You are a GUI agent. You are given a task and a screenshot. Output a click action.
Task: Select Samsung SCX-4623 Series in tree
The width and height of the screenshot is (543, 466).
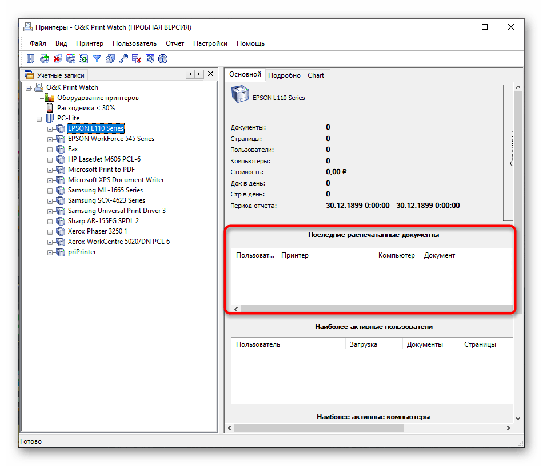(x=106, y=200)
